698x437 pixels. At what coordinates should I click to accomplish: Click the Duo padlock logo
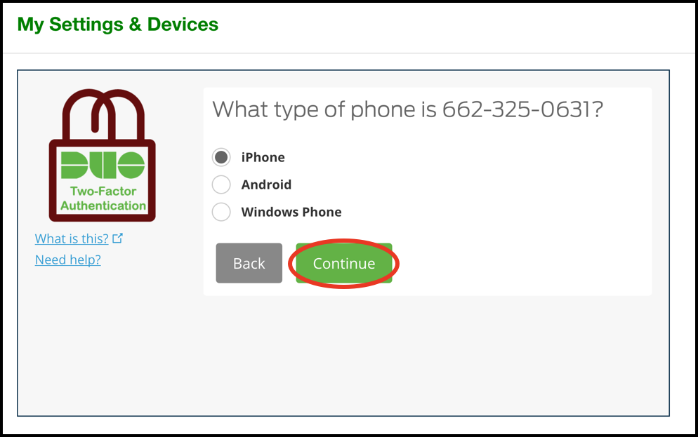tap(103, 155)
